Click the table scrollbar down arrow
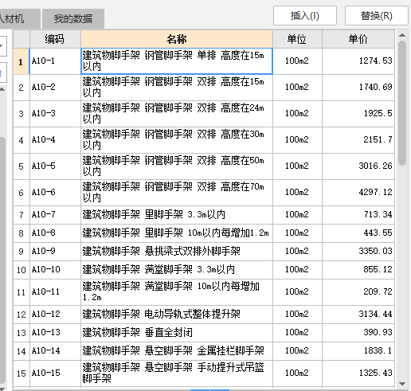411x391 pixels. coord(402,384)
